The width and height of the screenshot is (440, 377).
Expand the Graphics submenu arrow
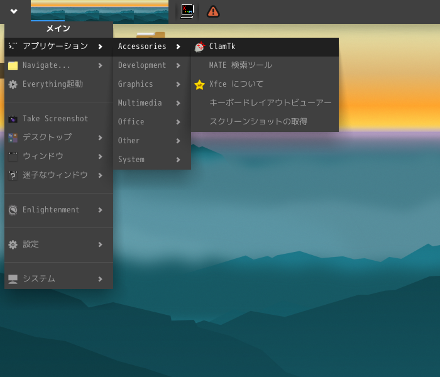click(178, 84)
